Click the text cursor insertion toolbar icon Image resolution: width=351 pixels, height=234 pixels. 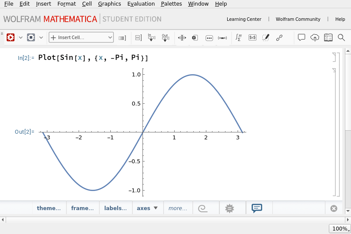(182, 38)
